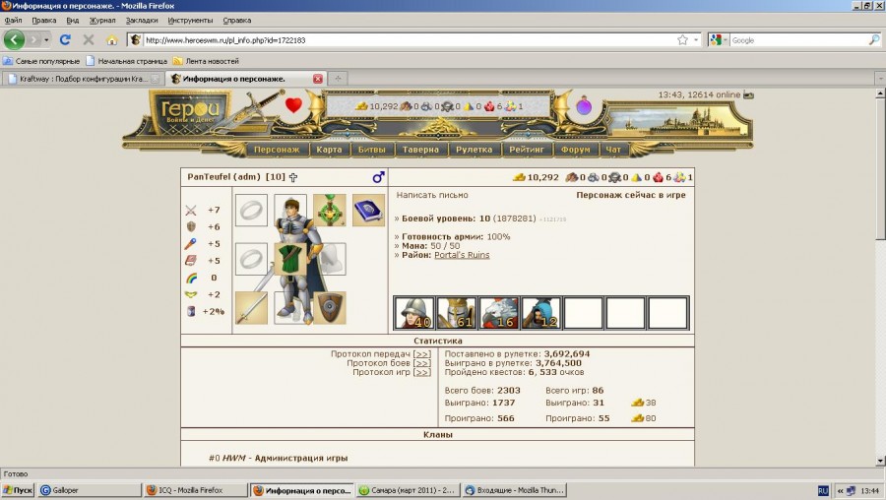Click into the URL address bar
The width and height of the screenshot is (886, 500).
click(x=404, y=40)
